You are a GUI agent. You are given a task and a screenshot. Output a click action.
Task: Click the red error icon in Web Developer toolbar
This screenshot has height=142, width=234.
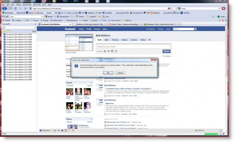[223, 20]
